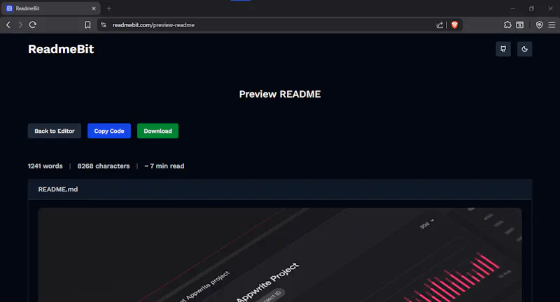
Task: Click the address bar URL
Action: point(153,25)
